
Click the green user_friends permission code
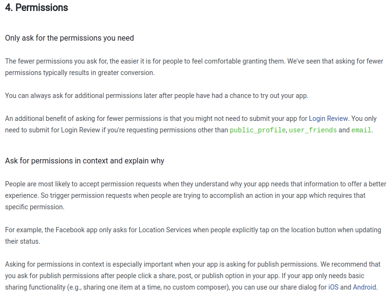(313, 130)
